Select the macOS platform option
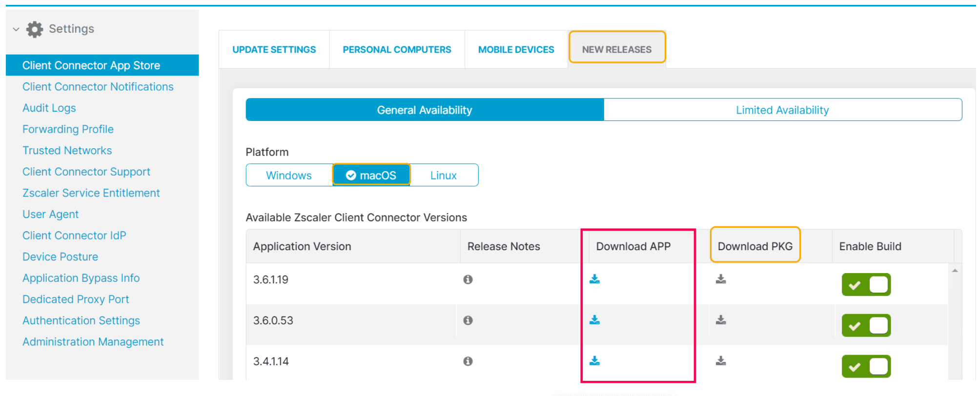978x396 pixels. (x=371, y=176)
